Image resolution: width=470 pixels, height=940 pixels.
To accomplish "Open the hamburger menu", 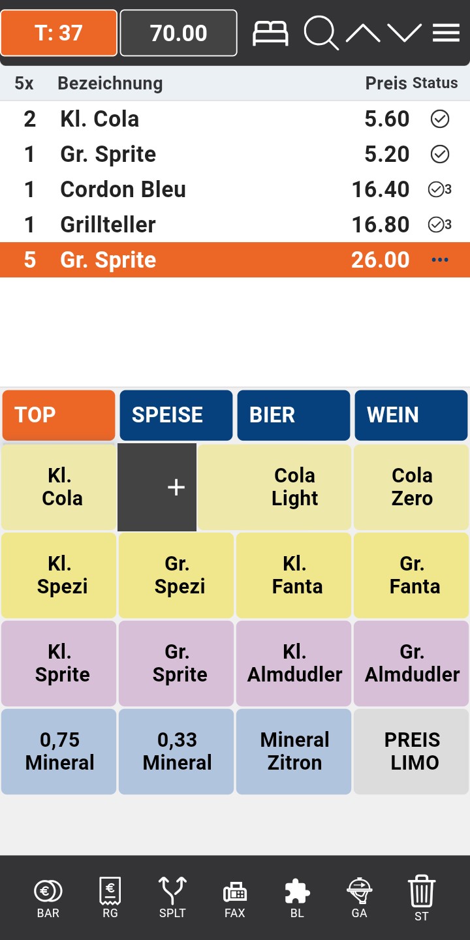I will click(446, 33).
